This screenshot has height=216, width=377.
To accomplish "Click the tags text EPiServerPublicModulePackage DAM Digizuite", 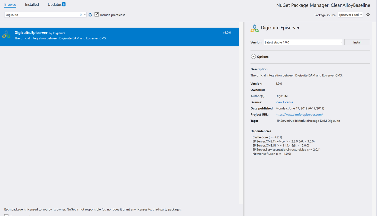I will tap(308, 121).
